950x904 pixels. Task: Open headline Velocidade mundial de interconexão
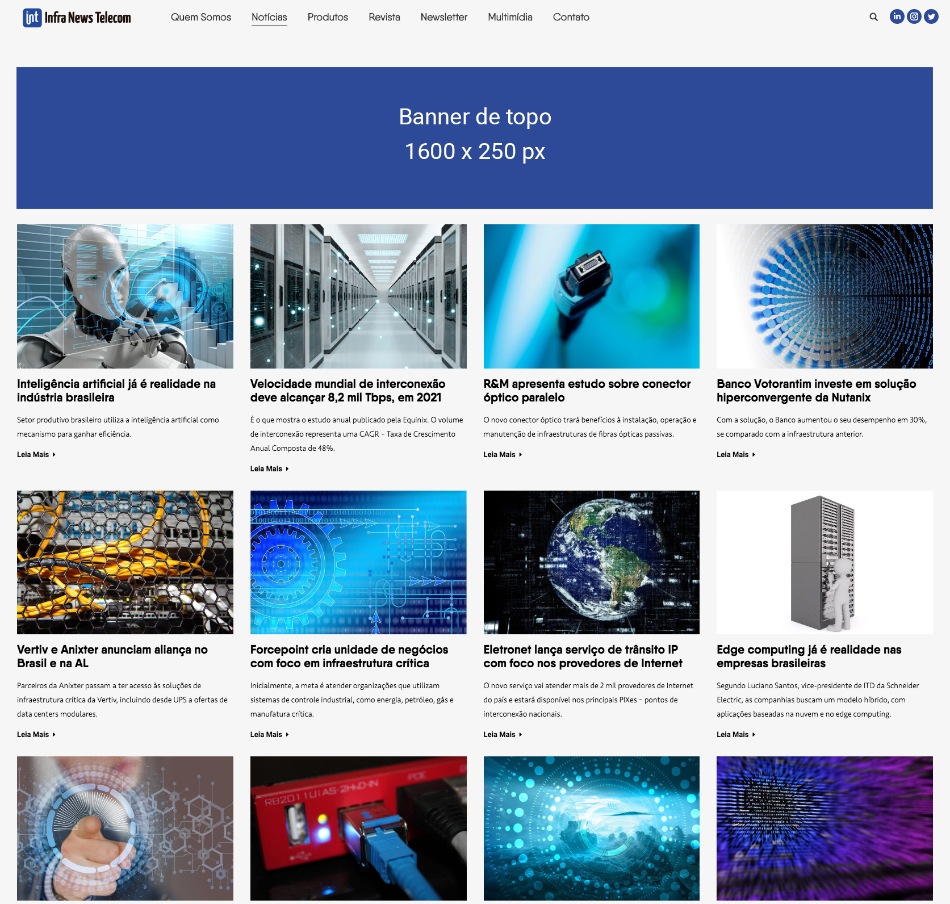tap(348, 391)
